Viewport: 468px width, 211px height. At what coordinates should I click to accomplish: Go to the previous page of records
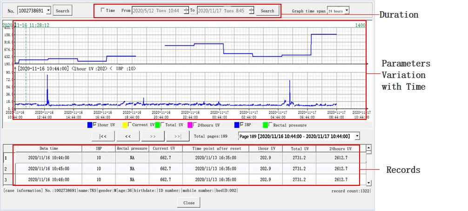point(127,136)
